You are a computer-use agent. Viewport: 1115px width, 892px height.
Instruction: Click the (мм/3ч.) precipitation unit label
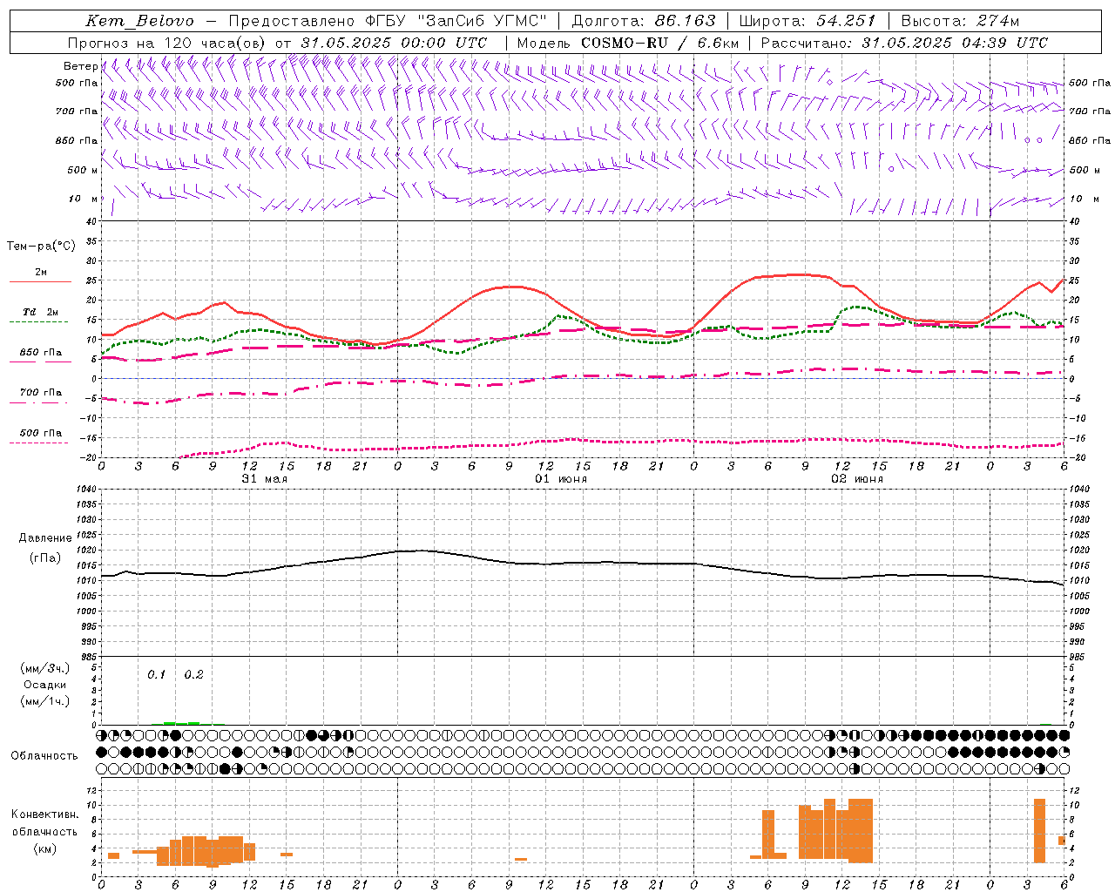point(45,669)
